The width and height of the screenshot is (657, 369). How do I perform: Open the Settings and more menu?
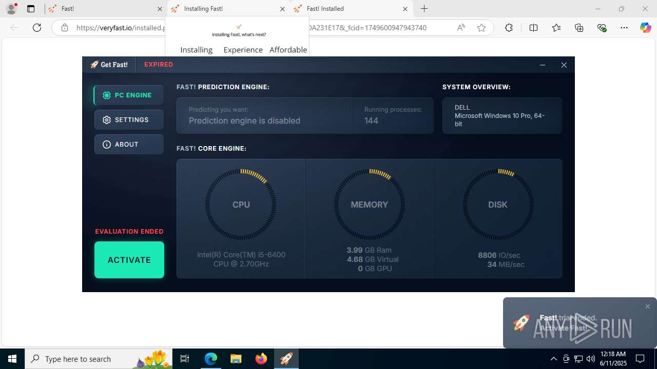pyautogui.click(x=624, y=28)
